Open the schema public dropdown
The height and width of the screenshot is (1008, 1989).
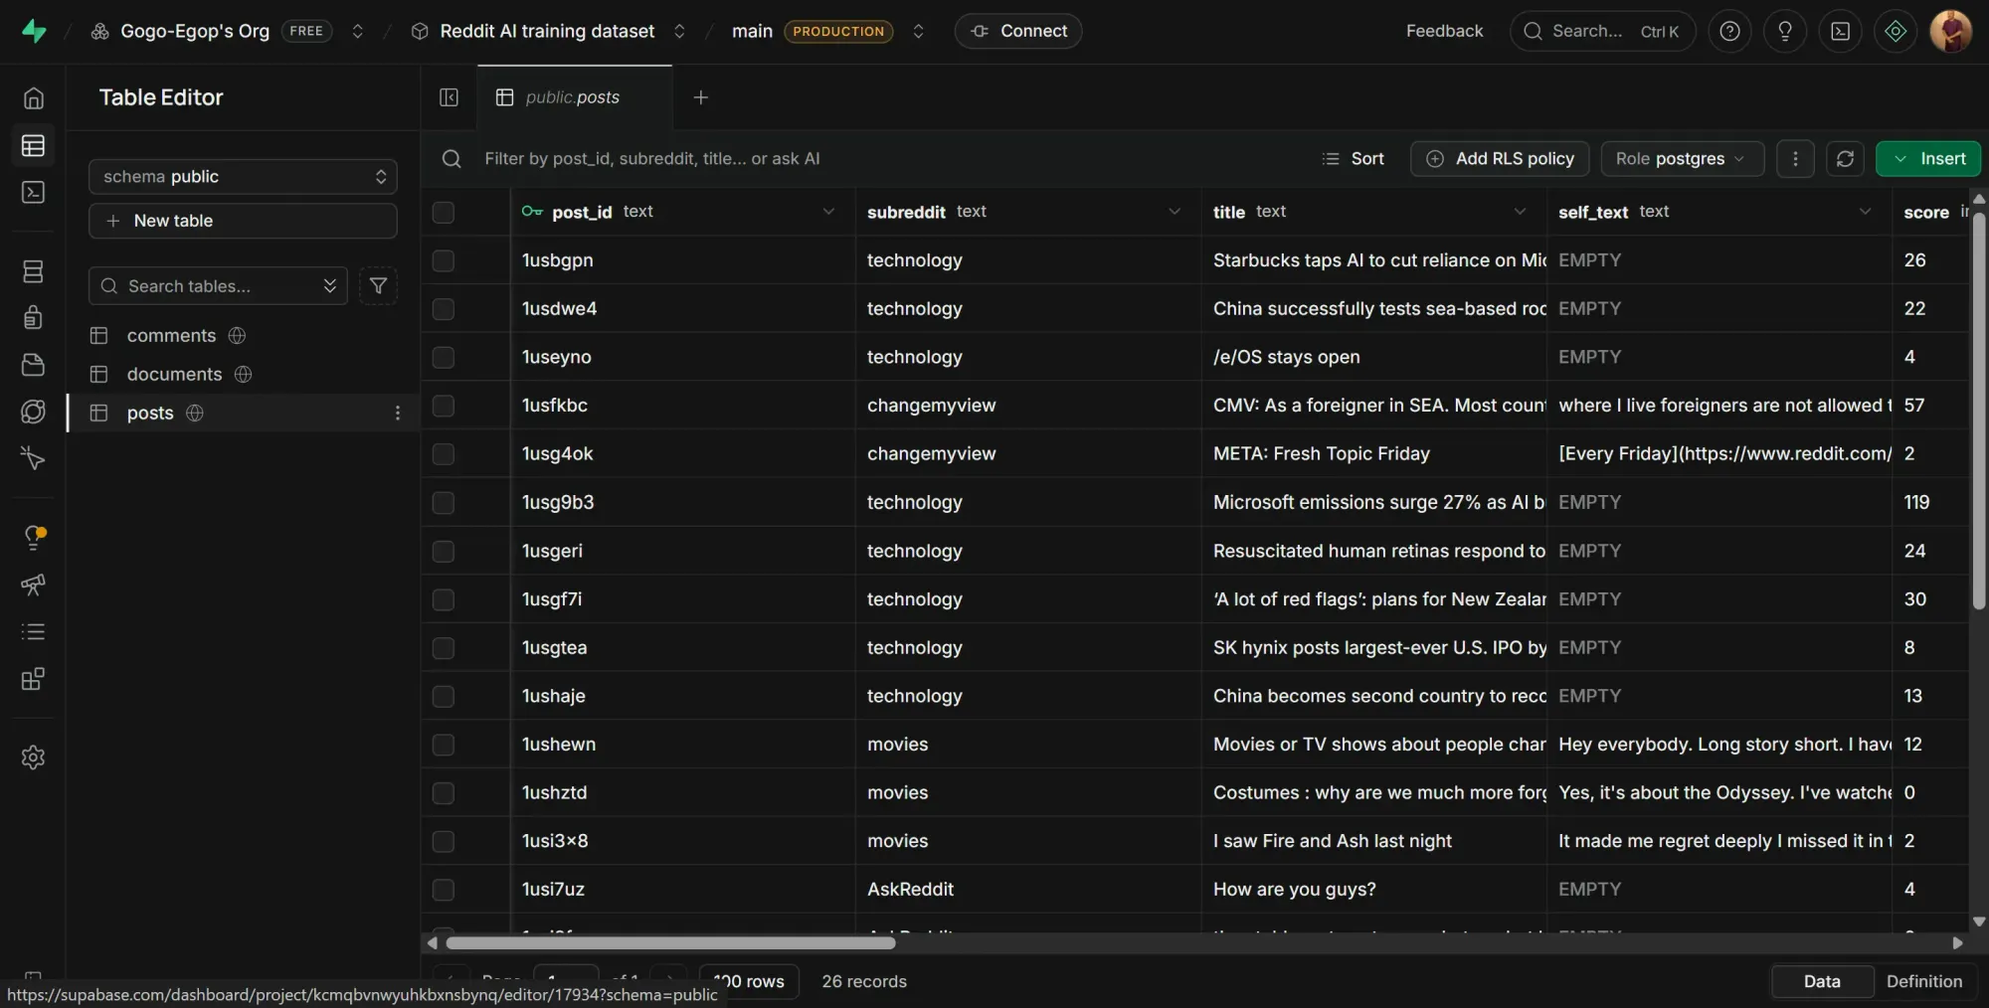243,177
